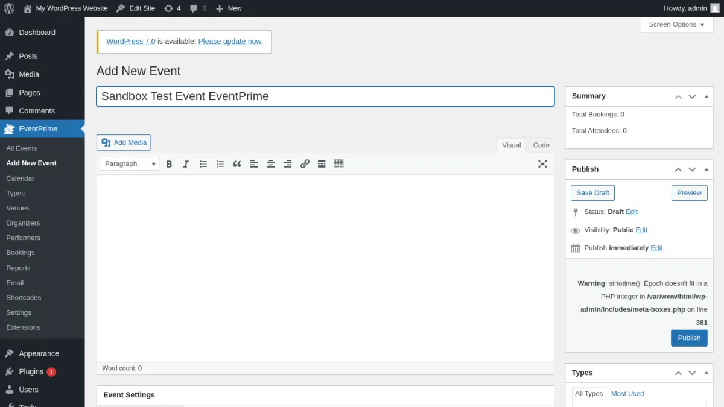
Task: Go to Pages in sidebar
Action: click(42, 93)
